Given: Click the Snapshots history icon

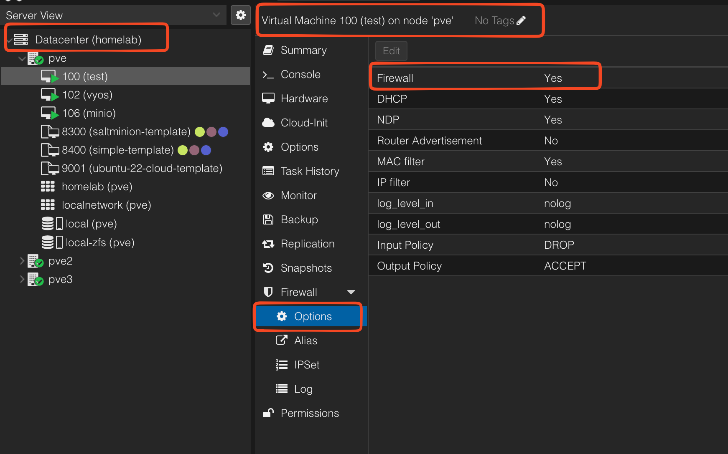Looking at the screenshot, I should [268, 268].
